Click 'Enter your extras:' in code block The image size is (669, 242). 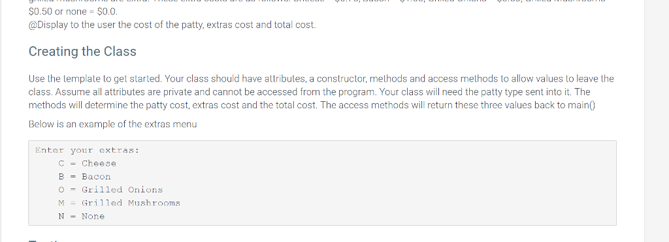click(88, 151)
